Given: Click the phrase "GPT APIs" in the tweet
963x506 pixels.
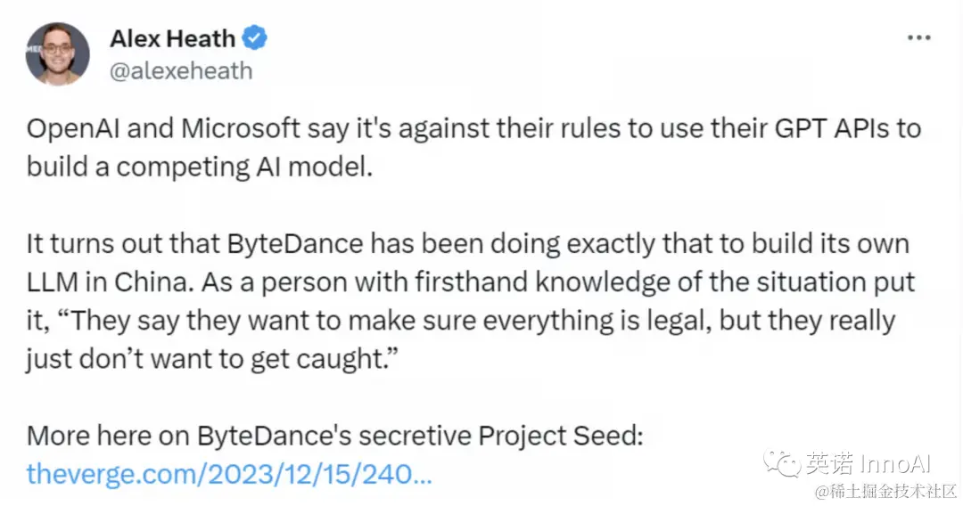Looking at the screenshot, I should (x=832, y=129).
